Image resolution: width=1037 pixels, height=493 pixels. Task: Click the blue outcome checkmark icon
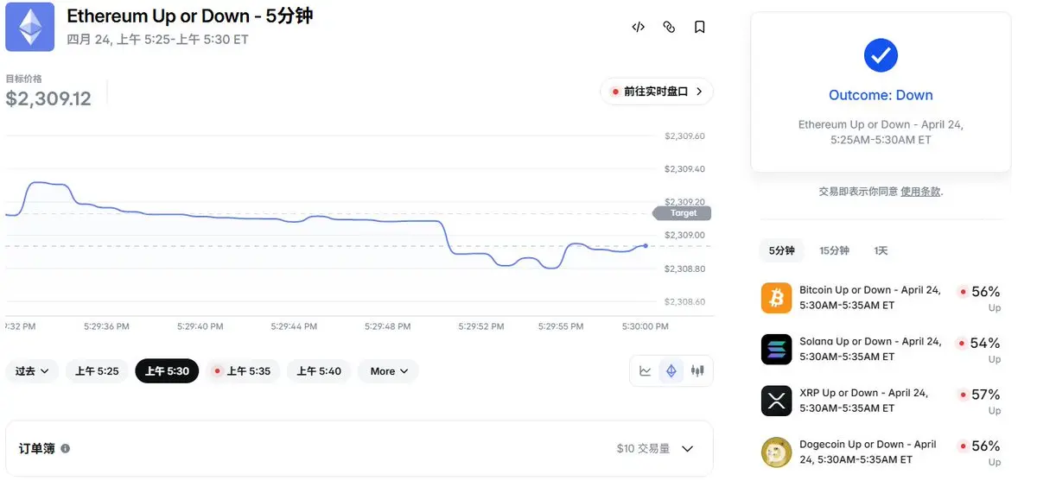[881, 56]
